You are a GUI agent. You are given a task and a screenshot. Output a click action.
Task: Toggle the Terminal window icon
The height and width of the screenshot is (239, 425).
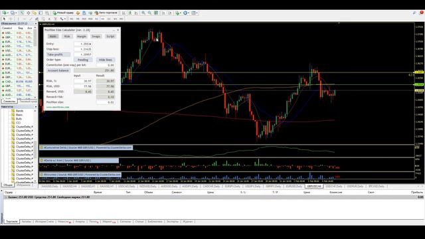coord(41,13)
